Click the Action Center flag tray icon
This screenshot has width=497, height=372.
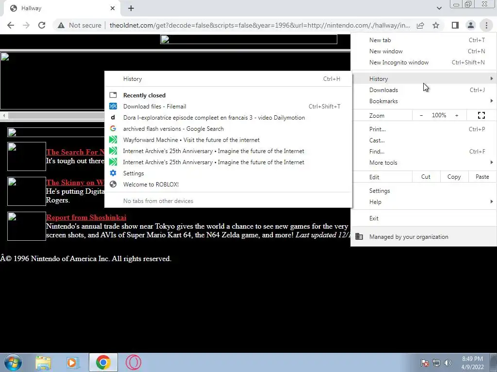[425, 363]
